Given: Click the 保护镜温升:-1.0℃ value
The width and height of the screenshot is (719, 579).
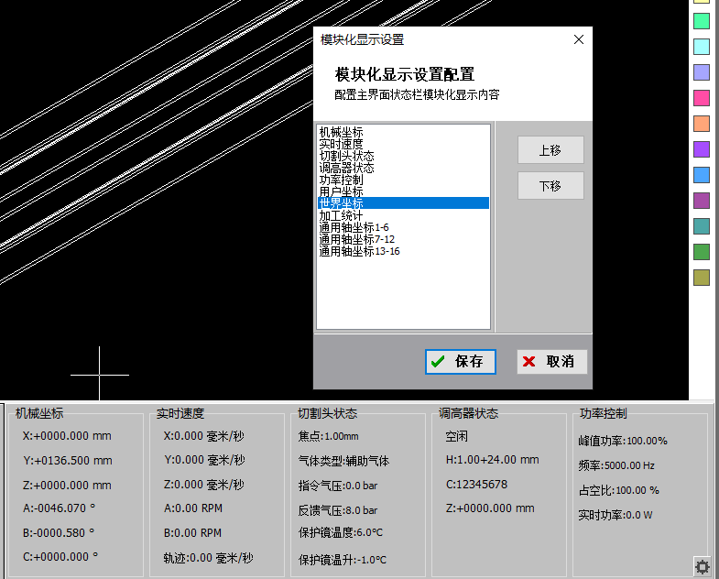Looking at the screenshot, I should pos(343,560).
